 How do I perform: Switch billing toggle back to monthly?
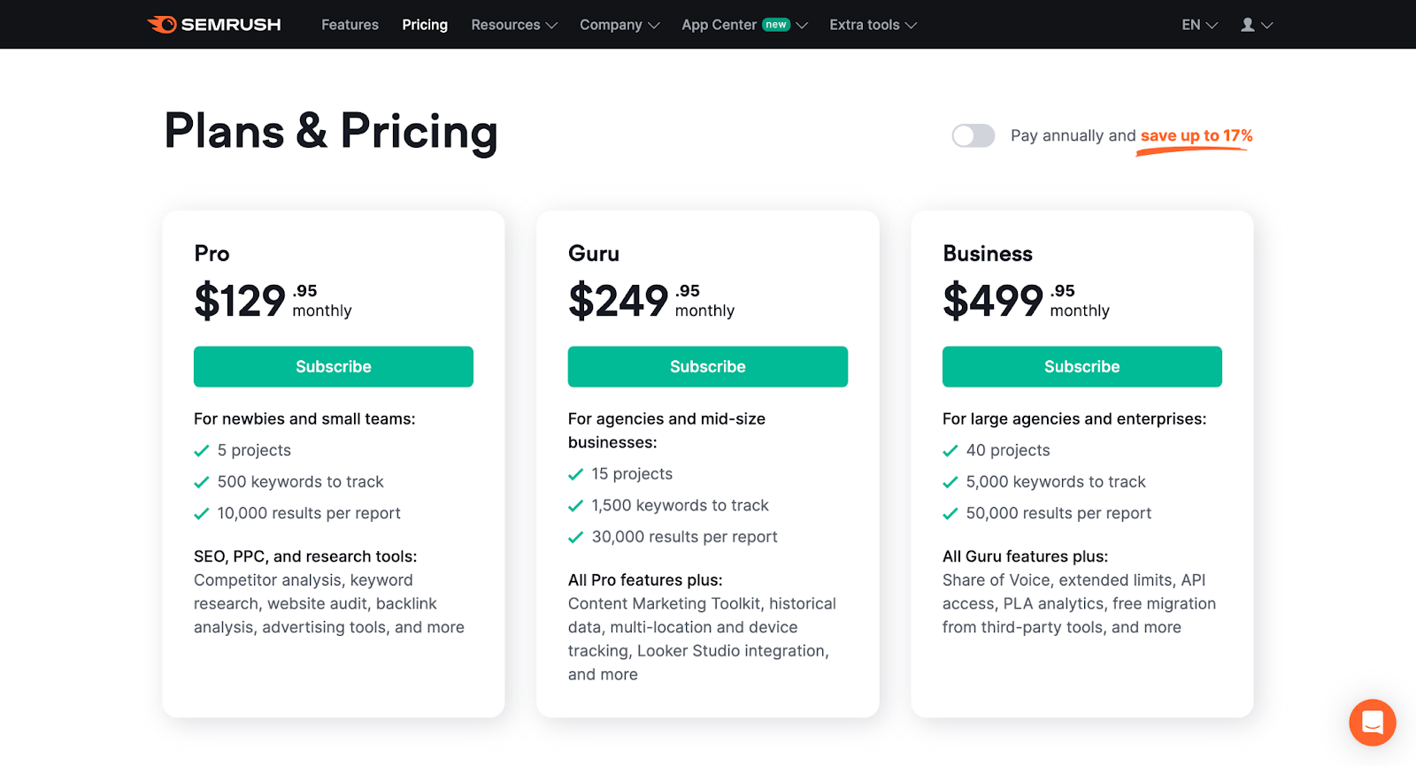[x=973, y=135]
